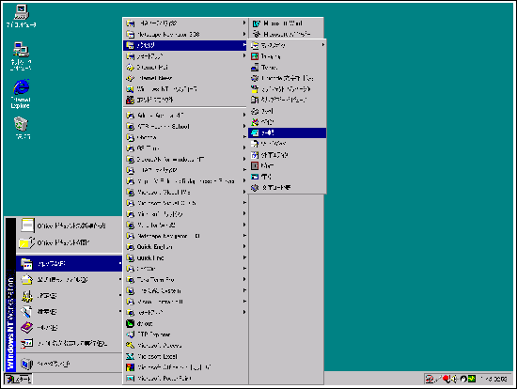Viewport: 517px width, 389px height.
Task: Click the Telnet icon in the Accessories submenu
Action: click(x=255, y=68)
